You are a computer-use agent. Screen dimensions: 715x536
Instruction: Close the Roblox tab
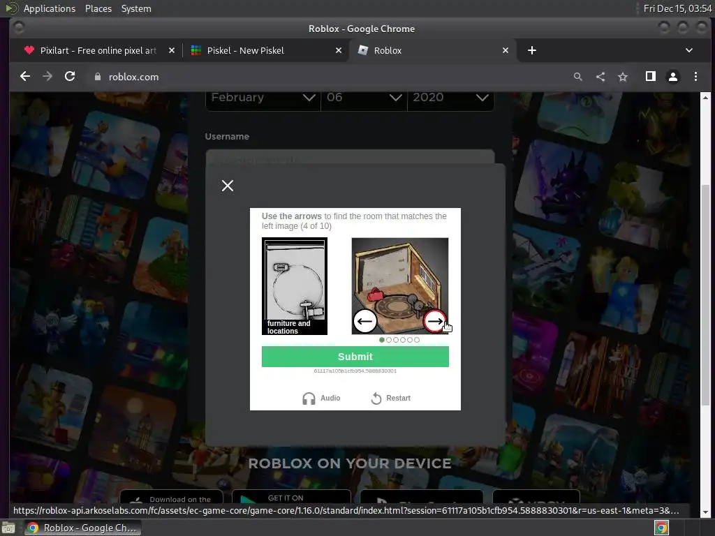[x=506, y=50]
